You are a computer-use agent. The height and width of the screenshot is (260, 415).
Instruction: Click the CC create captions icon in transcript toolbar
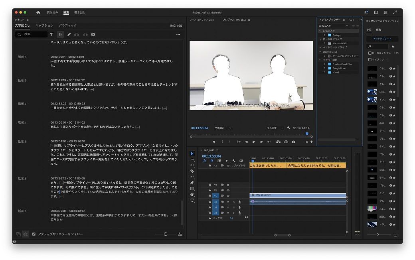click(x=93, y=34)
